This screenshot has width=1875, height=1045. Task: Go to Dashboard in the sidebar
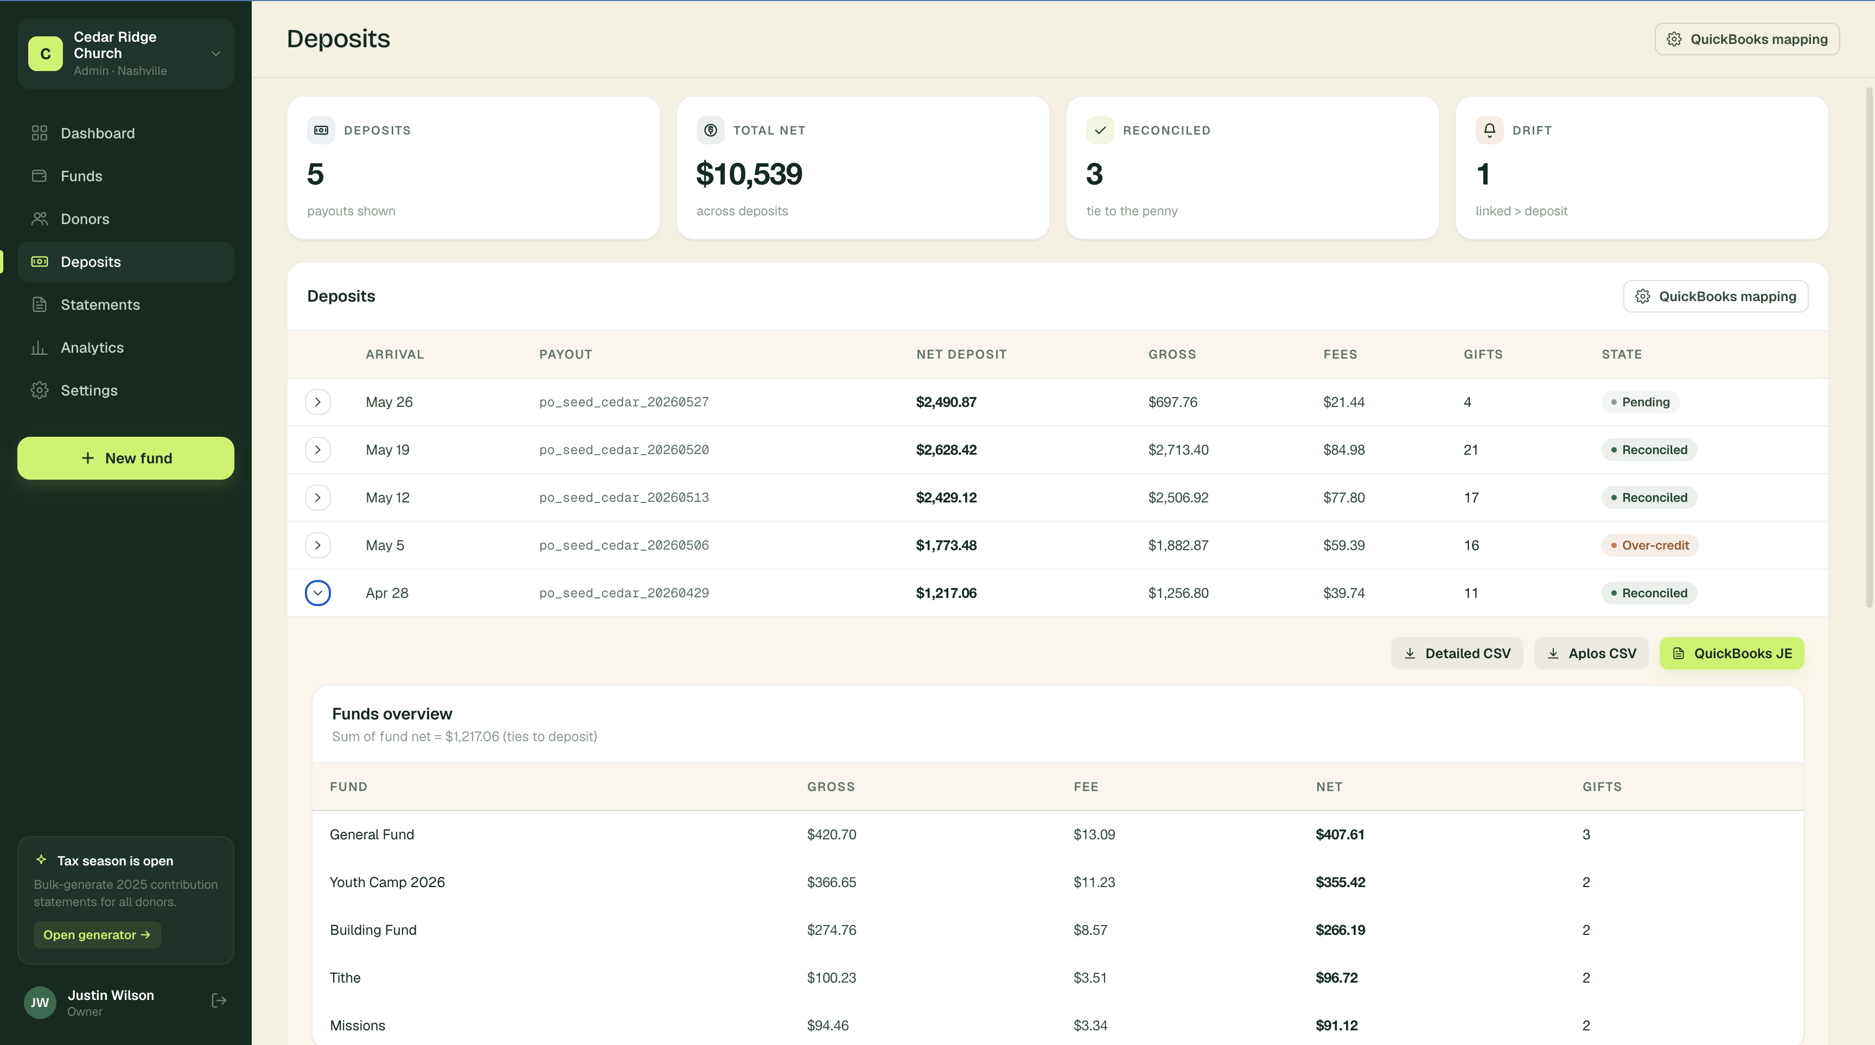[x=126, y=133]
